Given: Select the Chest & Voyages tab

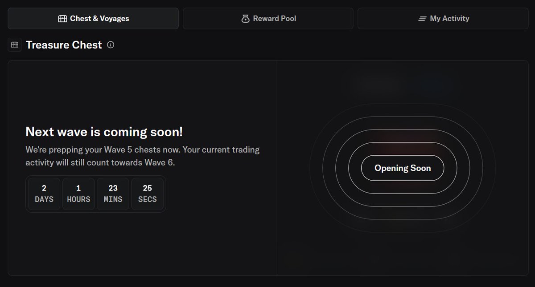Looking at the screenshot, I should point(93,18).
